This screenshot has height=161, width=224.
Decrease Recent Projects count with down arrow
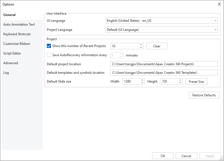tap(141, 47)
